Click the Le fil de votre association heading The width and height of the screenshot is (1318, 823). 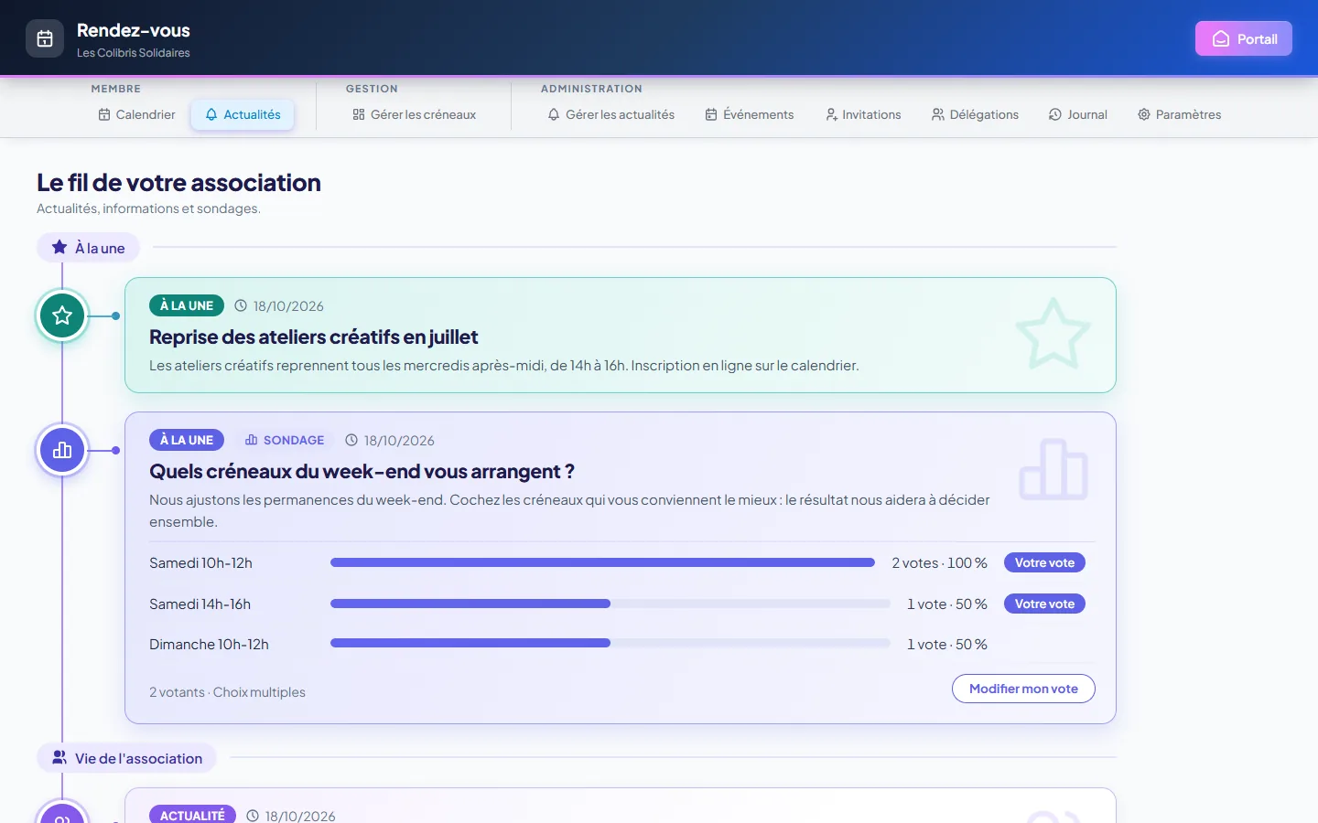(178, 183)
